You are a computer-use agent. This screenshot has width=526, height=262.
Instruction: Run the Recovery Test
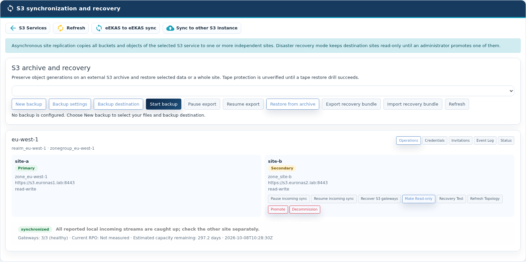[x=451, y=199]
